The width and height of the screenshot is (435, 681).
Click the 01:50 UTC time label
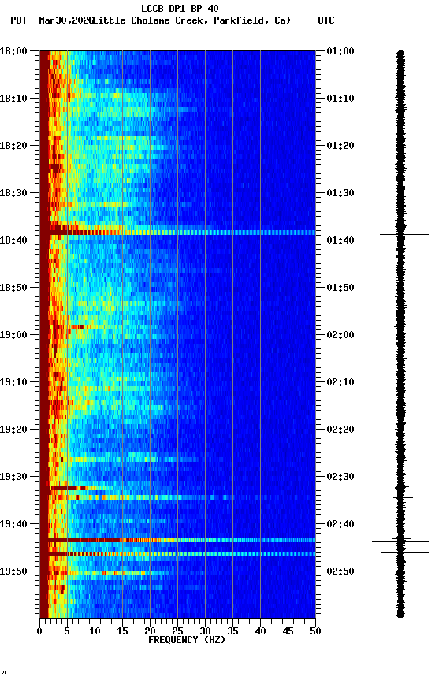340,288
